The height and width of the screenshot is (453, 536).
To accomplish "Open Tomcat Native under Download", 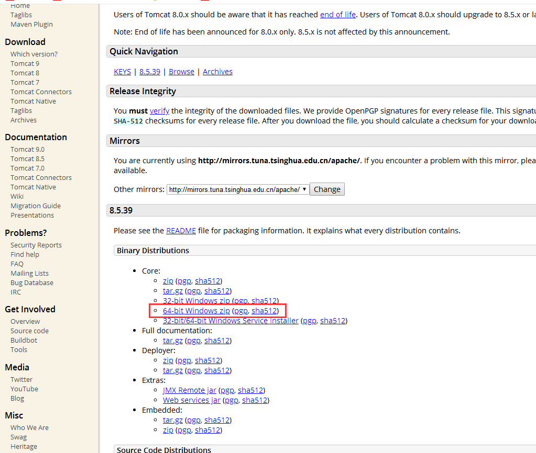I will (33, 101).
